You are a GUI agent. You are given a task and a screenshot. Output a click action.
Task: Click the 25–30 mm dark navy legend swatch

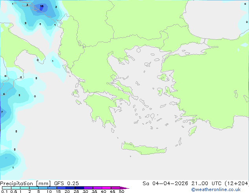79,188
